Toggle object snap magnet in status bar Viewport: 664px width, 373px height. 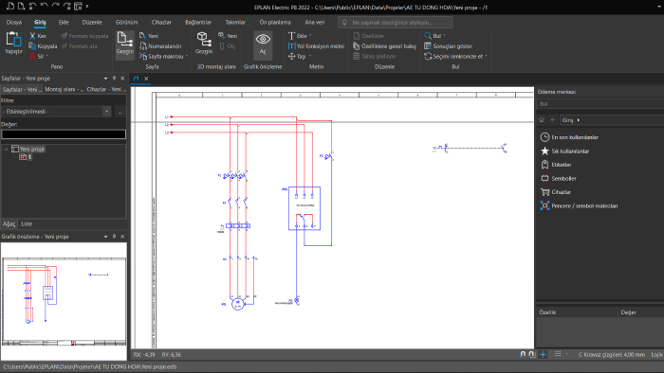[523, 354]
